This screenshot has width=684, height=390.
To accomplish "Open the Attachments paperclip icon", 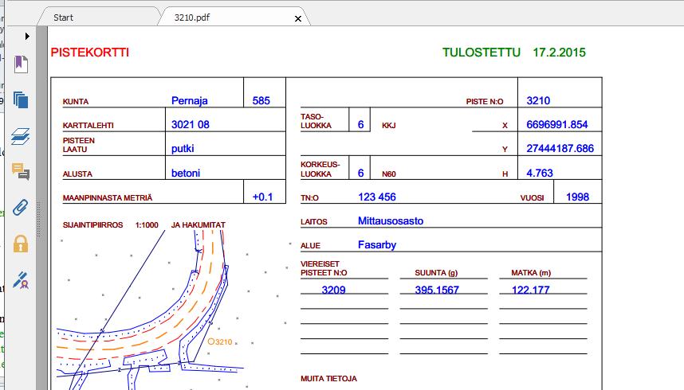I will tap(21, 208).
